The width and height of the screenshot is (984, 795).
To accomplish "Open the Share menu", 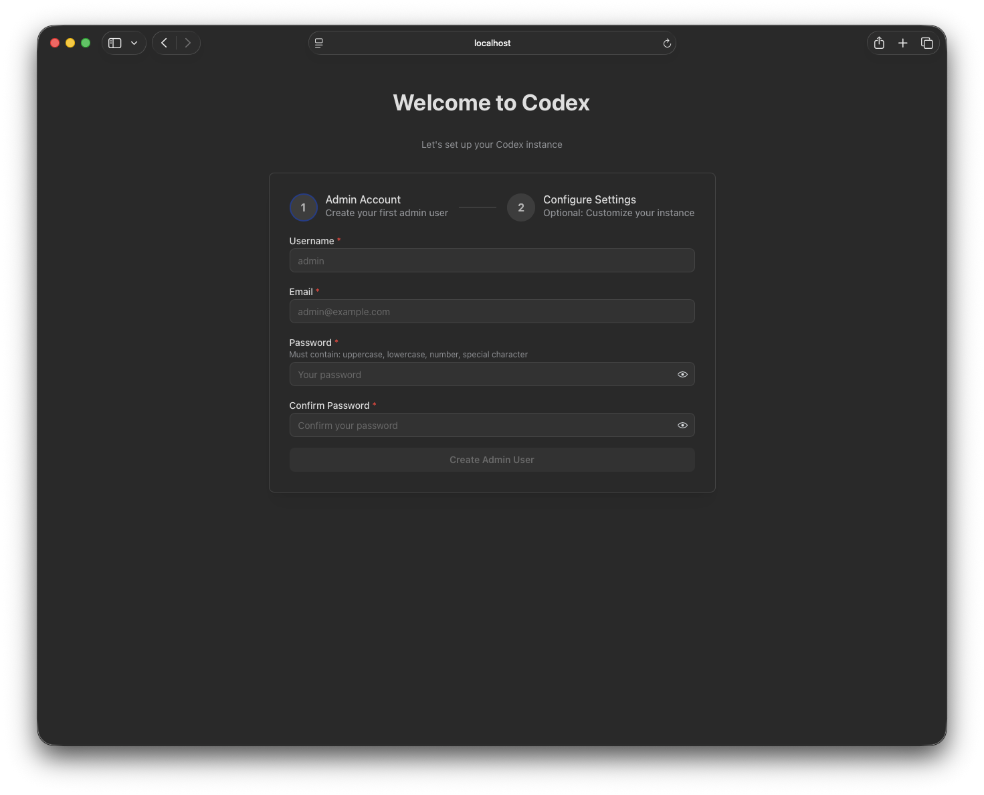I will pyautogui.click(x=879, y=42).
